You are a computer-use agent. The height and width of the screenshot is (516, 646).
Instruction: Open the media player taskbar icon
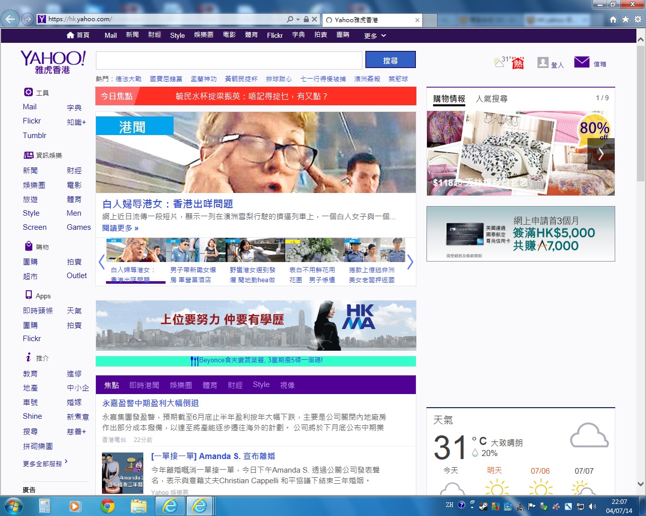(75, 506)
